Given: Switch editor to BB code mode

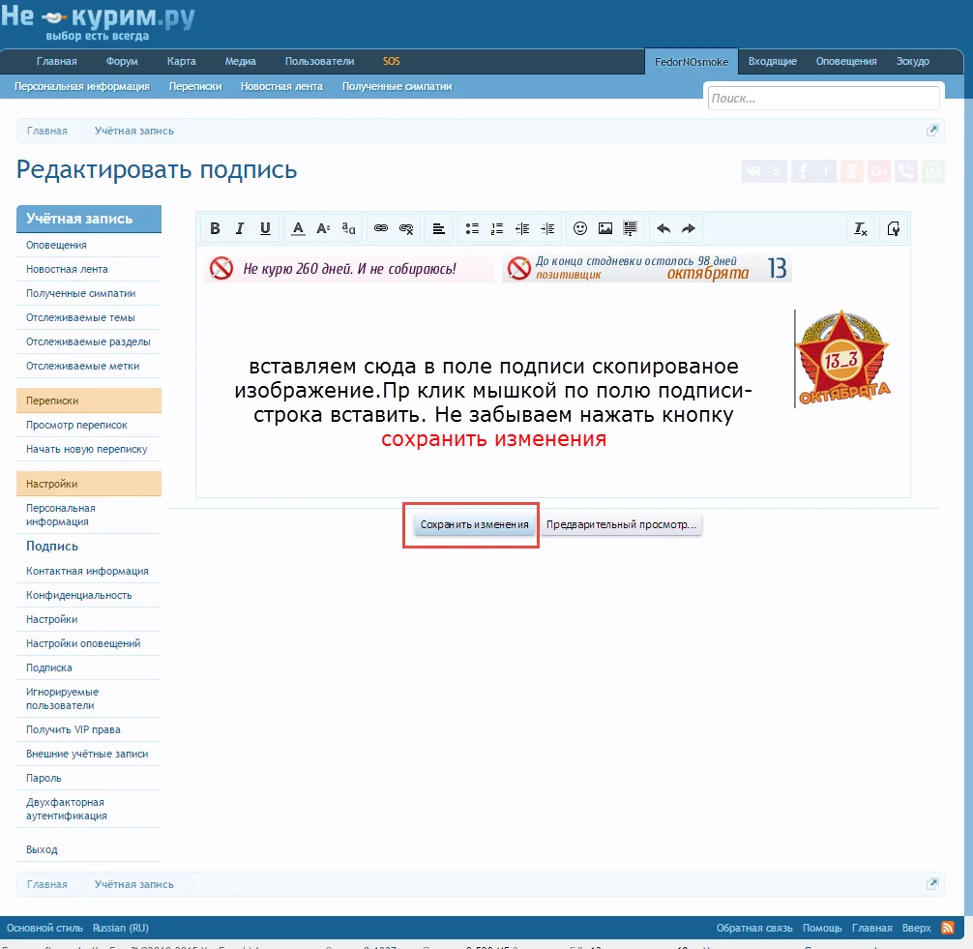Looking at the screenshot, I should pos(894,228).
